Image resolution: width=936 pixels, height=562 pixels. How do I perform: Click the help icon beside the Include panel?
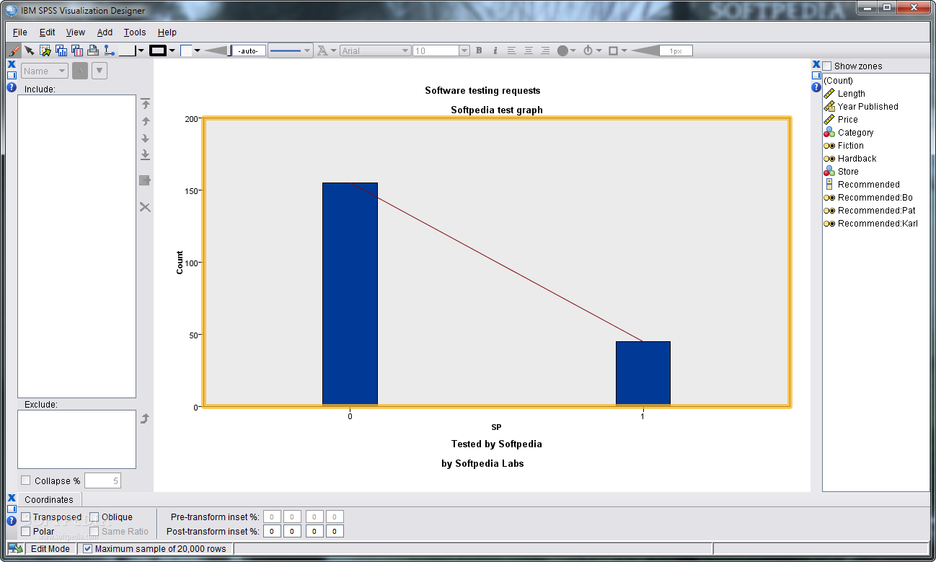click(12, 87)
